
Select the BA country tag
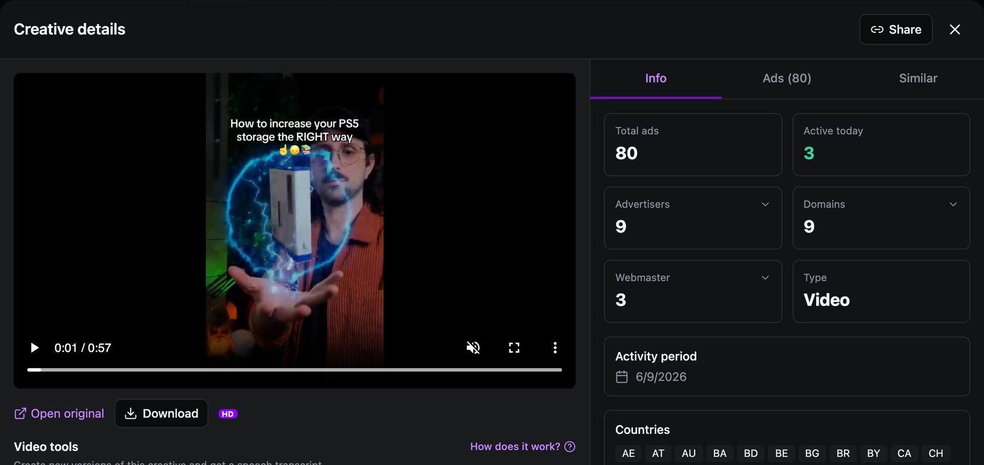(x=720, y=454)
